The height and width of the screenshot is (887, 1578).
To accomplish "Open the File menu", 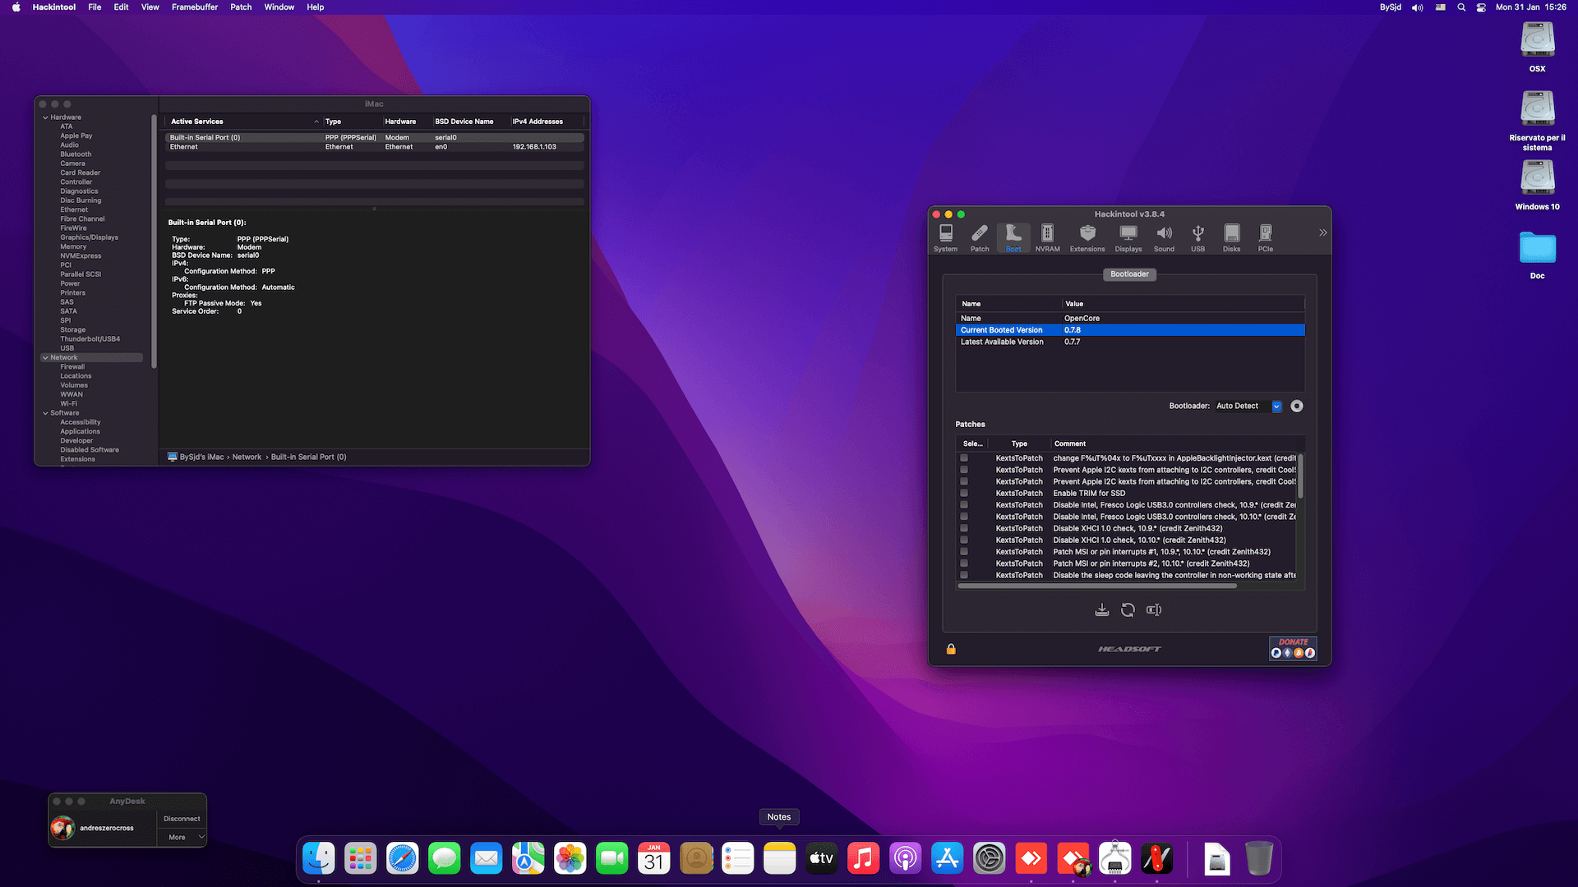I will [x=95, y=7].
